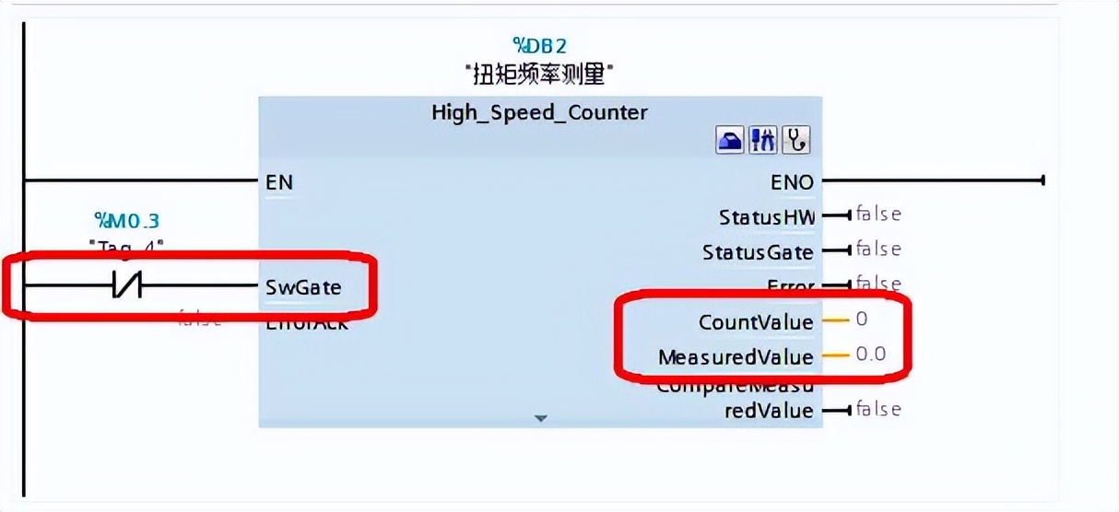Select the StatusHW output parameter
Viewport: 1119px width, 512px height.
point(766,217)
